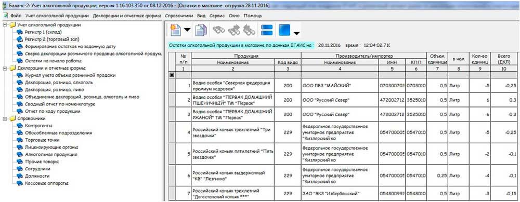This screenshot has height=202, width=520.
Task: Open the Учет алкогольной продукции menu
Action: point(57,16)
